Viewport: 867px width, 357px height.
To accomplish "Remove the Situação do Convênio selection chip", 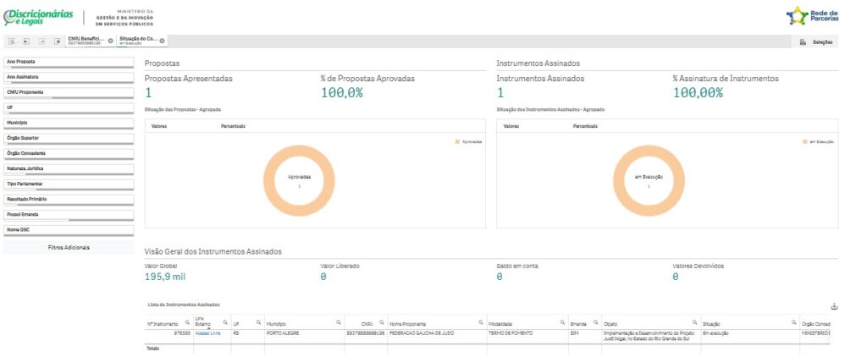I will [x=163, y=41].
